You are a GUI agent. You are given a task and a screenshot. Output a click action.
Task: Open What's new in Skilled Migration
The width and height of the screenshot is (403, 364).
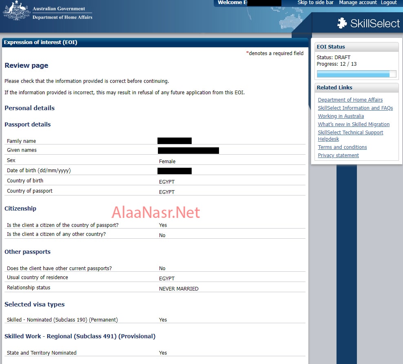click(x=353, y=124)
